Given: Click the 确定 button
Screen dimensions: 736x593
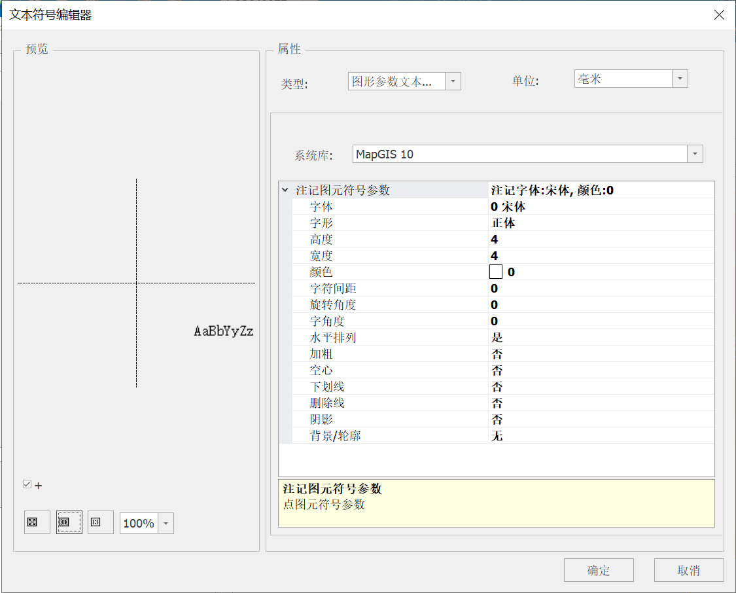Looking at the screenshot, I should tap(598, 570).
